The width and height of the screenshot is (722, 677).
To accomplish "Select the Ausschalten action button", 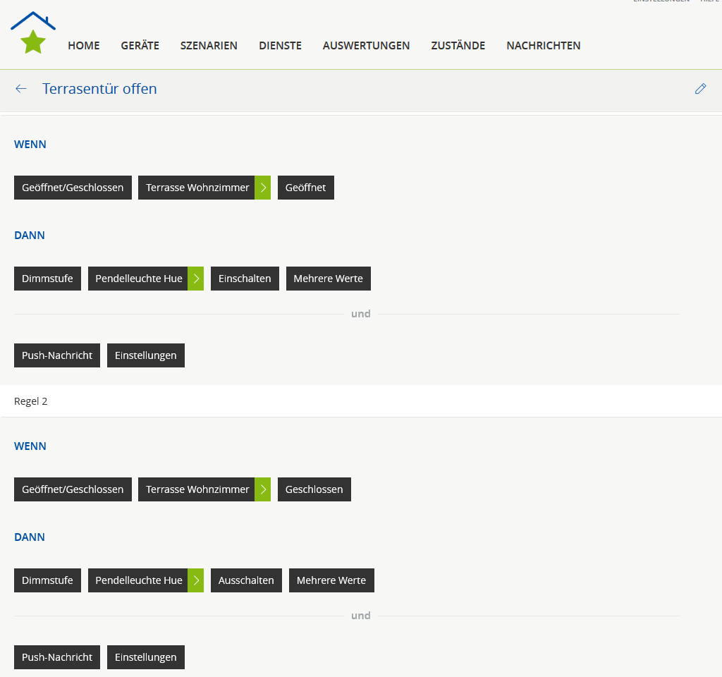I will pos(246,580).
